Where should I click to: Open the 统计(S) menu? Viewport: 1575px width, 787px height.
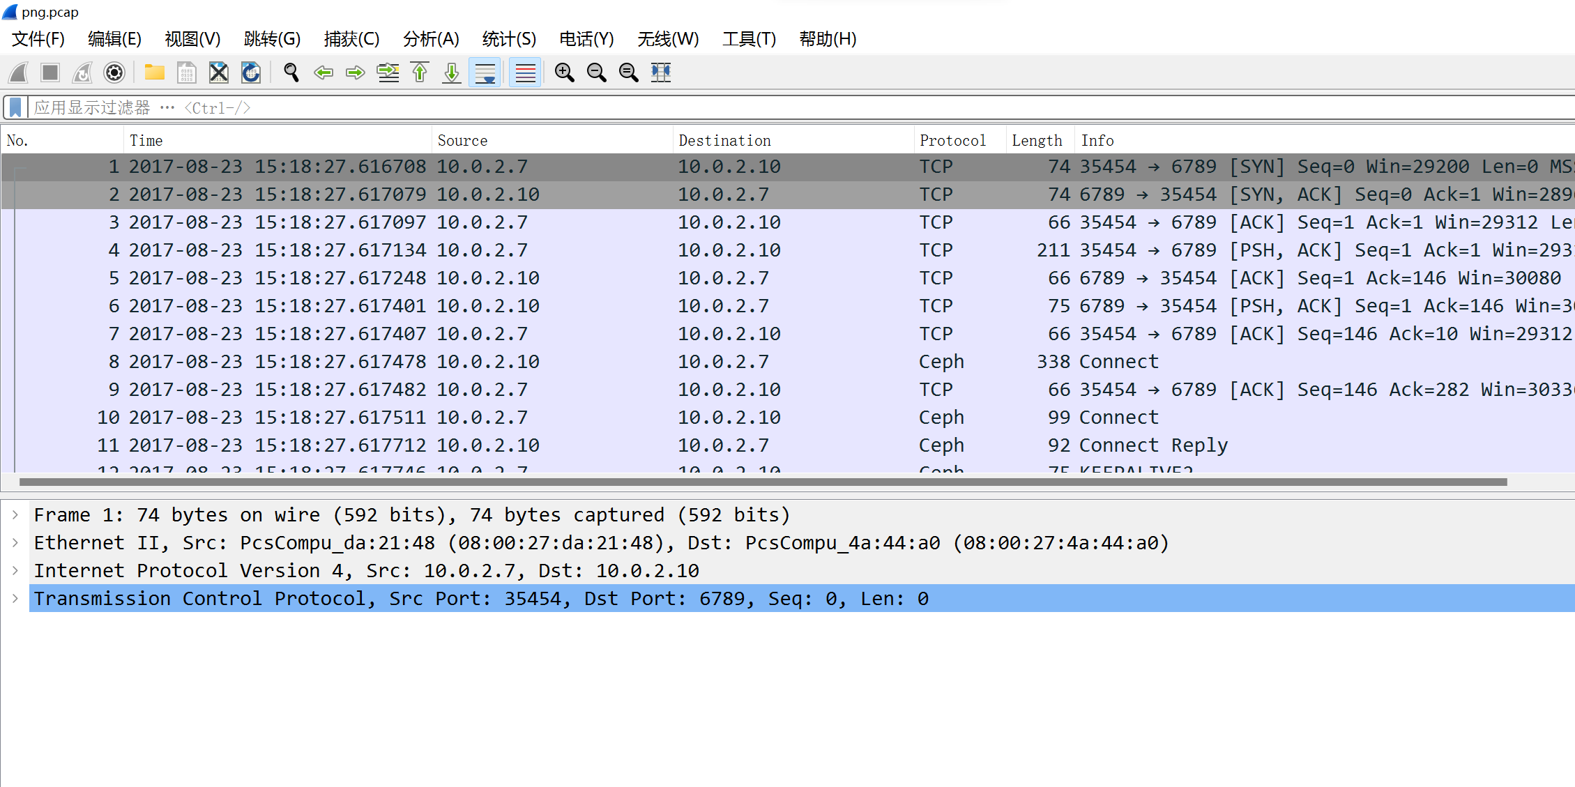click(509, 39)
